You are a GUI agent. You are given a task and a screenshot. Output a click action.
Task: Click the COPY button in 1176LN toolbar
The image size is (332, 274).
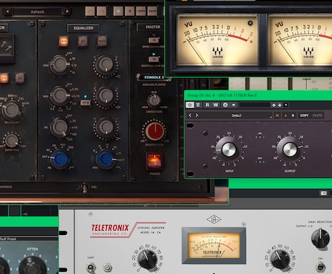pyautogui.click(x=304, y=115)
